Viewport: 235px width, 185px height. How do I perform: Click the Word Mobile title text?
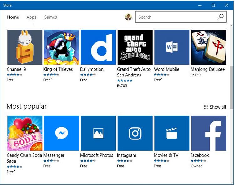(x=166, y=69)
